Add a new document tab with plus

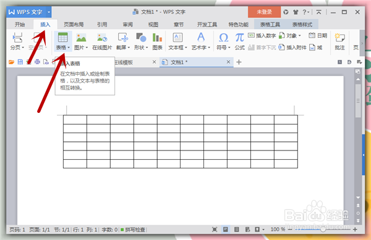click(x=239, y=62)
